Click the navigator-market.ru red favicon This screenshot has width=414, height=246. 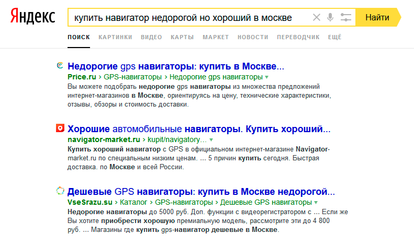[x=60, y=128]
